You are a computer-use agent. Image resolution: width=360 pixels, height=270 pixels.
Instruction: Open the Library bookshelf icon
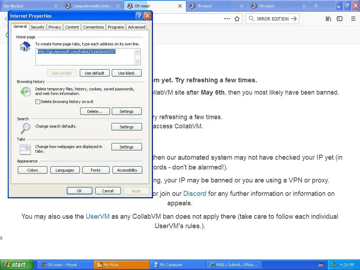(x=328, y=19)
